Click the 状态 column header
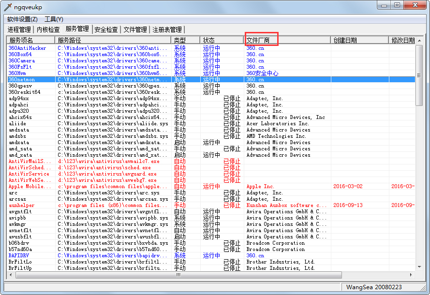 coord(209,40)
